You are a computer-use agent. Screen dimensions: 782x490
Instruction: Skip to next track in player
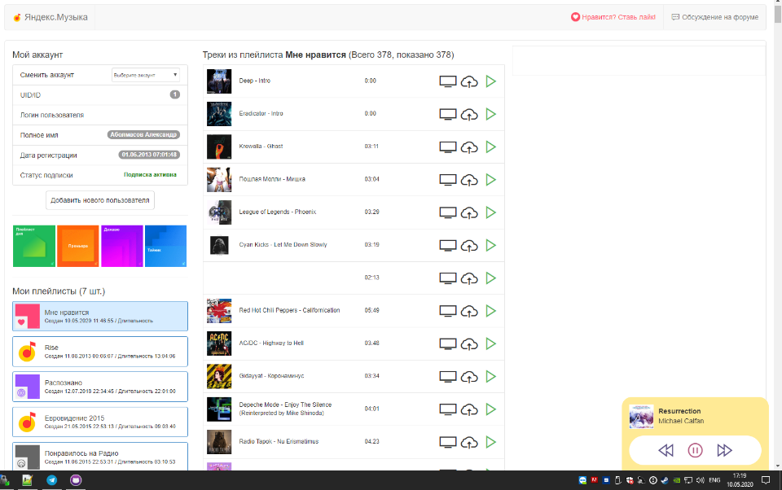[724, 451]
